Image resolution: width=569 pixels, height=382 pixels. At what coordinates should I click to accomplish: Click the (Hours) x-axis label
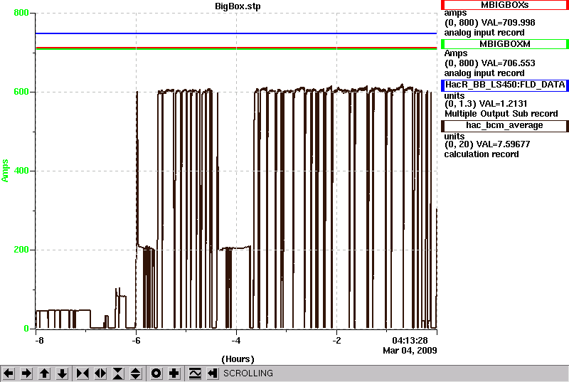pyautogui.click(x=238, y=359)
